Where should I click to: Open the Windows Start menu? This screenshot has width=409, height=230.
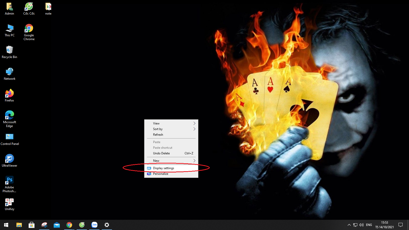[x=6, y=225]
